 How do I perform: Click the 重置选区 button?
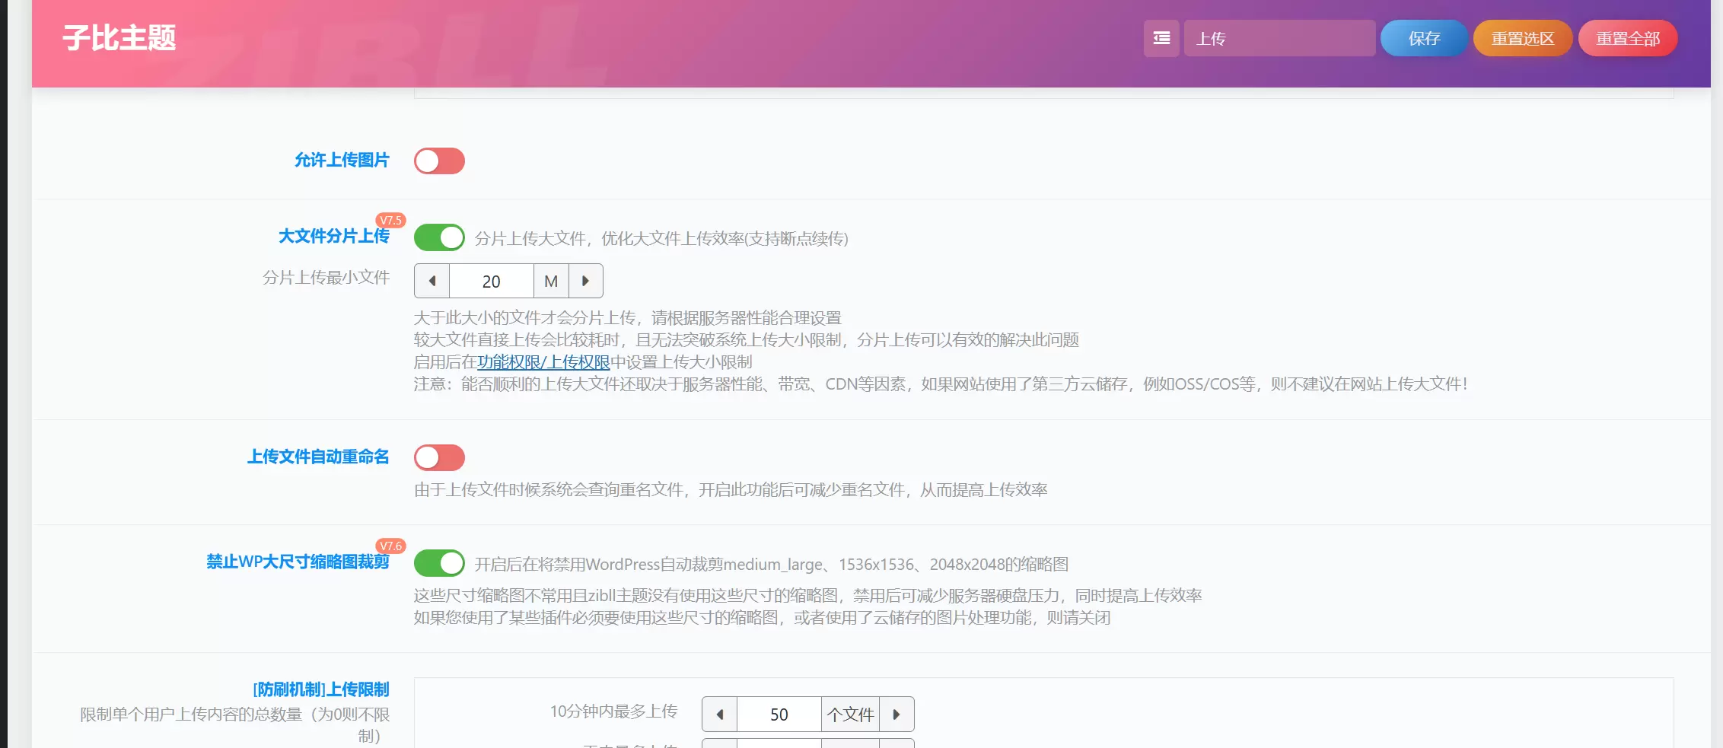[x=1523, y=38]
